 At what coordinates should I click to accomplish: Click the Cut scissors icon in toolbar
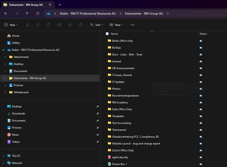27,25
